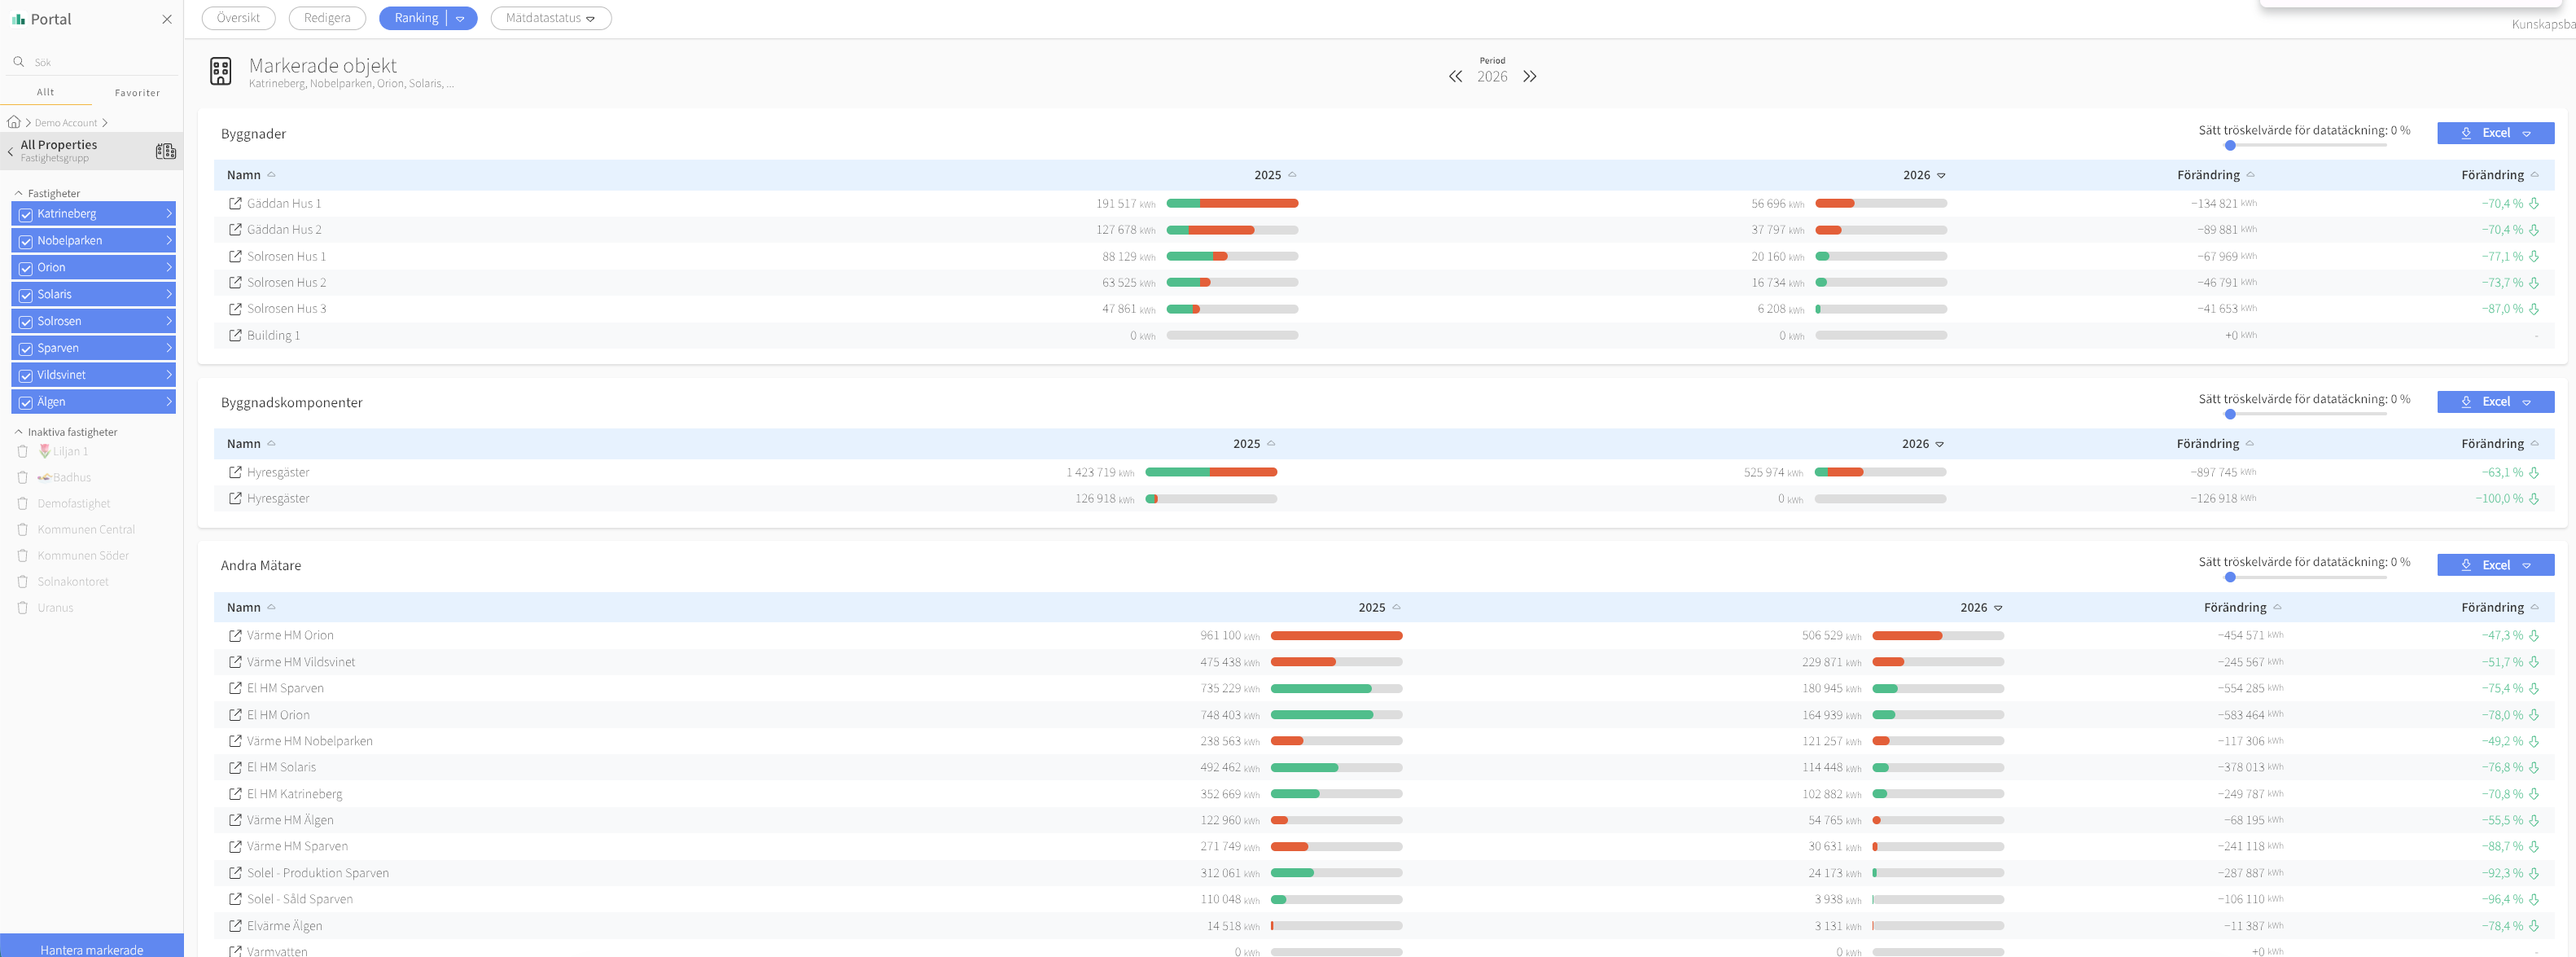Click the trash icon beside Liljan 1
This screenshot has height=957, width=2576.
tap(23, 451)
